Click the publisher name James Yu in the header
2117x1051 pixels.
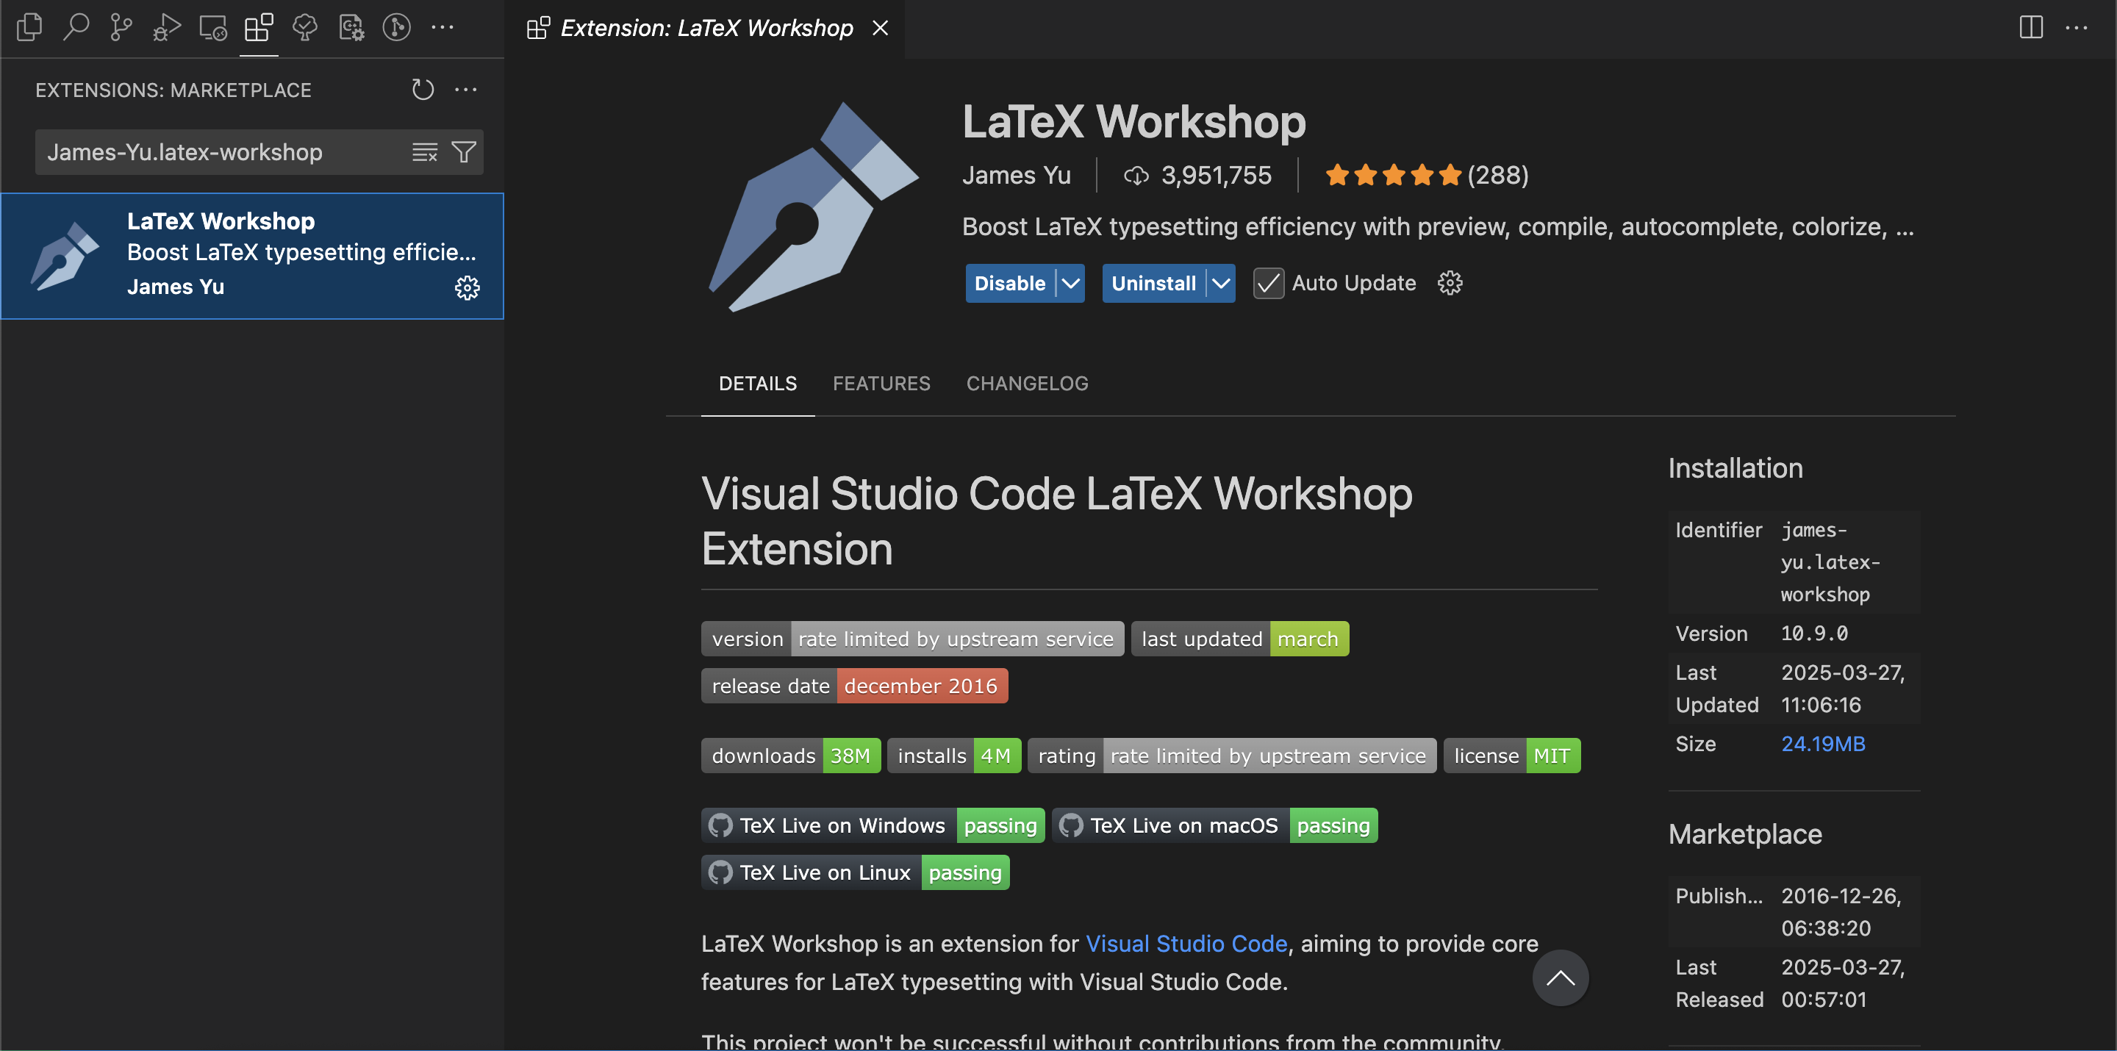click(x=1016, y=175)
